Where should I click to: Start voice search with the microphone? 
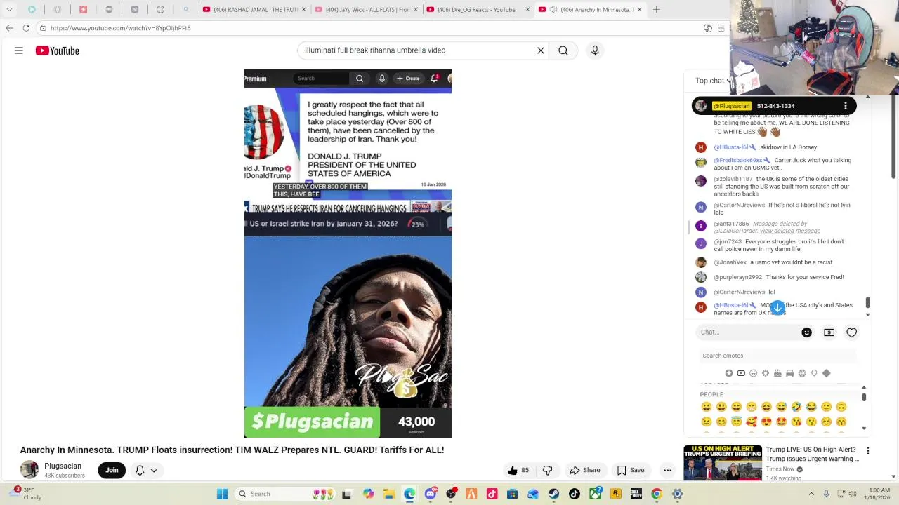pyautogui.click(x=595, y=50)
